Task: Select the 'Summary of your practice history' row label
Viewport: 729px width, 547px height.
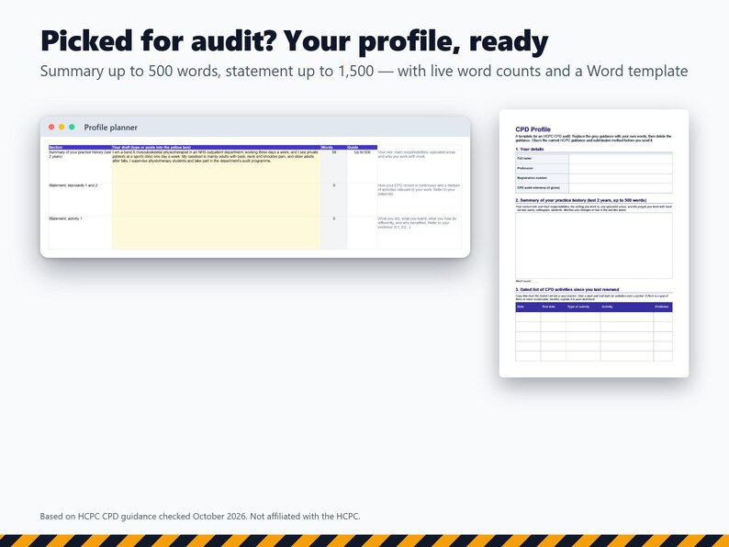Action: 80,154
